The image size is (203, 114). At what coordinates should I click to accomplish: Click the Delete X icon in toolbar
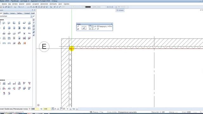36,7
